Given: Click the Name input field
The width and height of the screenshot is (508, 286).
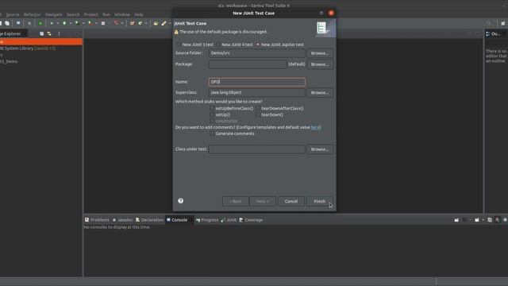Looking at the screenshot, I should (257, 82).
